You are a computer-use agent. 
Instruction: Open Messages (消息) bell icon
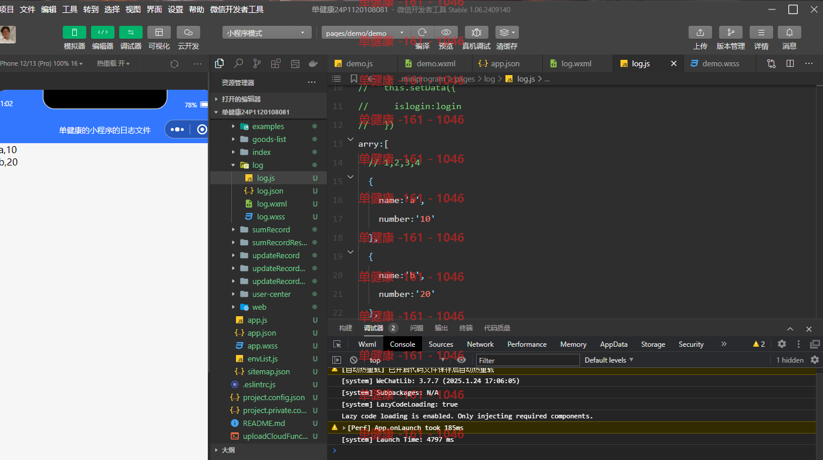pos(790,33)
